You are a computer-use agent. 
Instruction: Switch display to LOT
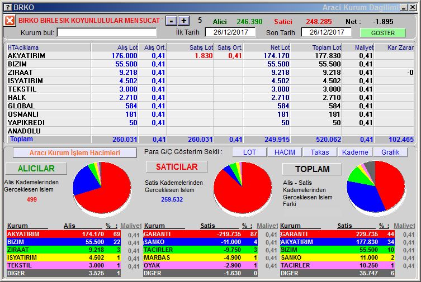(x=249, y=152)
